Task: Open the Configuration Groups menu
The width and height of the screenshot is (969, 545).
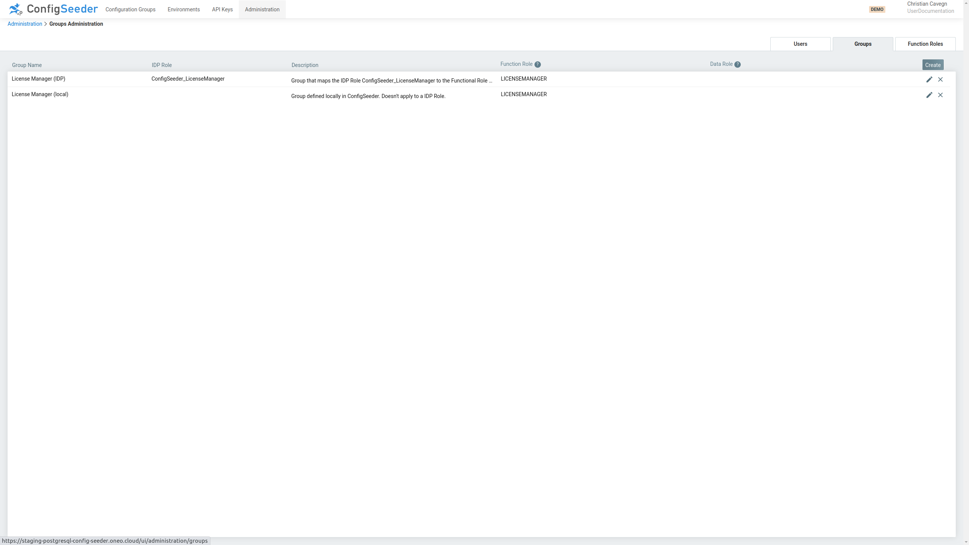Action: point(130,9)
